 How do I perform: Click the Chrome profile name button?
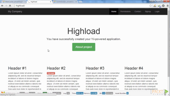(152, 1)
